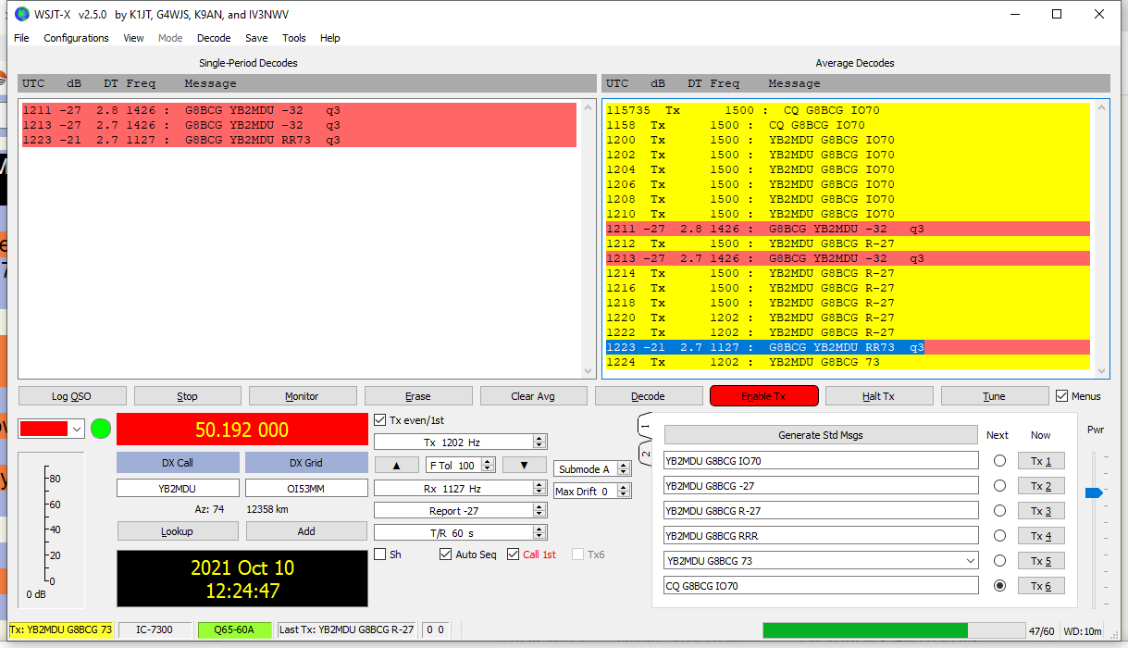The width and height of the screenshot is (1128, 648).
Task: Click the Add button
Action: click(306, 531)
